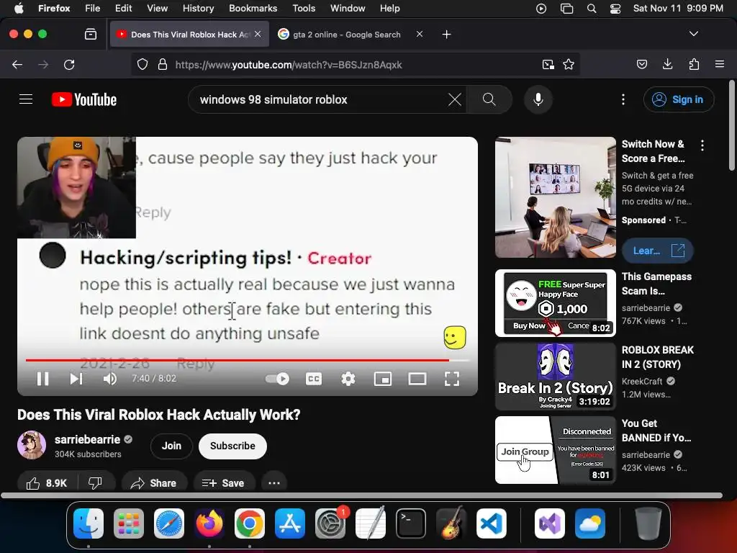This screenshot has width=737, height=553.
Task: Open the Break In 2 Story thumbnail
Action: [555, 376]
